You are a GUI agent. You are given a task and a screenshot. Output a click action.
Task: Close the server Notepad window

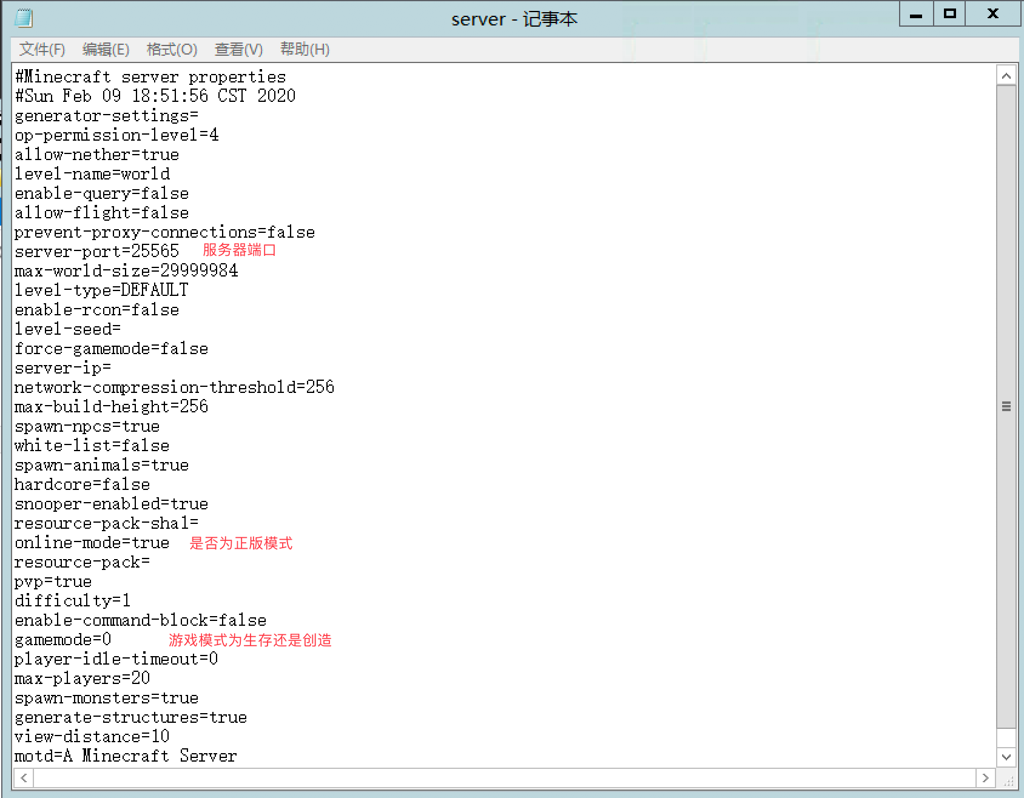pyautogui.click(x=993, y=14)
